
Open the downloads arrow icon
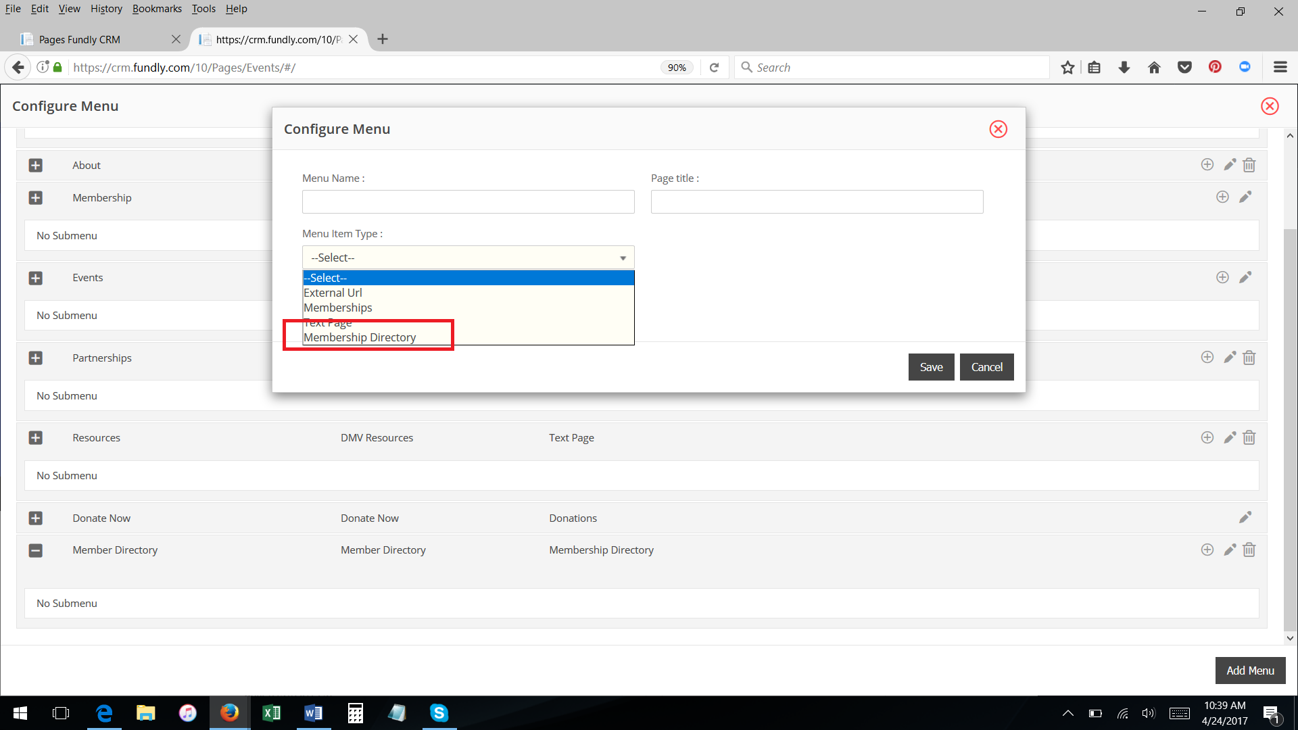1124,68
